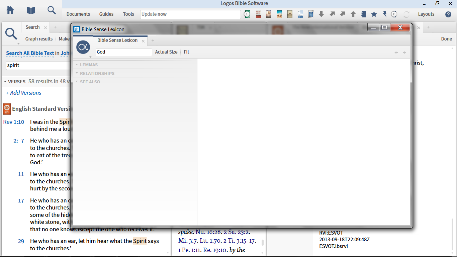Image resolution: width=457 pixels, height=257 pixels.
Task: Collapse the RELATIONSHIPS section
Action: tap(77, 73)
